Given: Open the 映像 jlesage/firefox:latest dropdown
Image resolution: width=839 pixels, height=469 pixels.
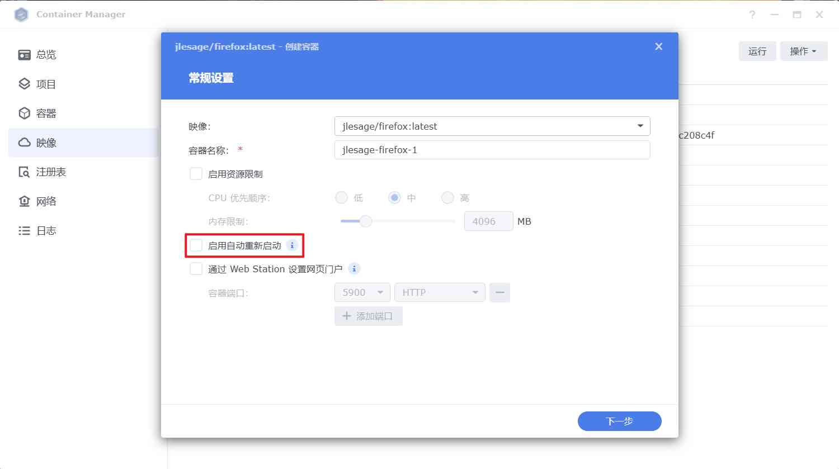Looking at the screenshot, I should 492,126.
